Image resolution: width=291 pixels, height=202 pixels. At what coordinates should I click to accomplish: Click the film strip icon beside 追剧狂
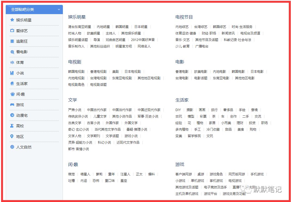(x=12, y=41)
